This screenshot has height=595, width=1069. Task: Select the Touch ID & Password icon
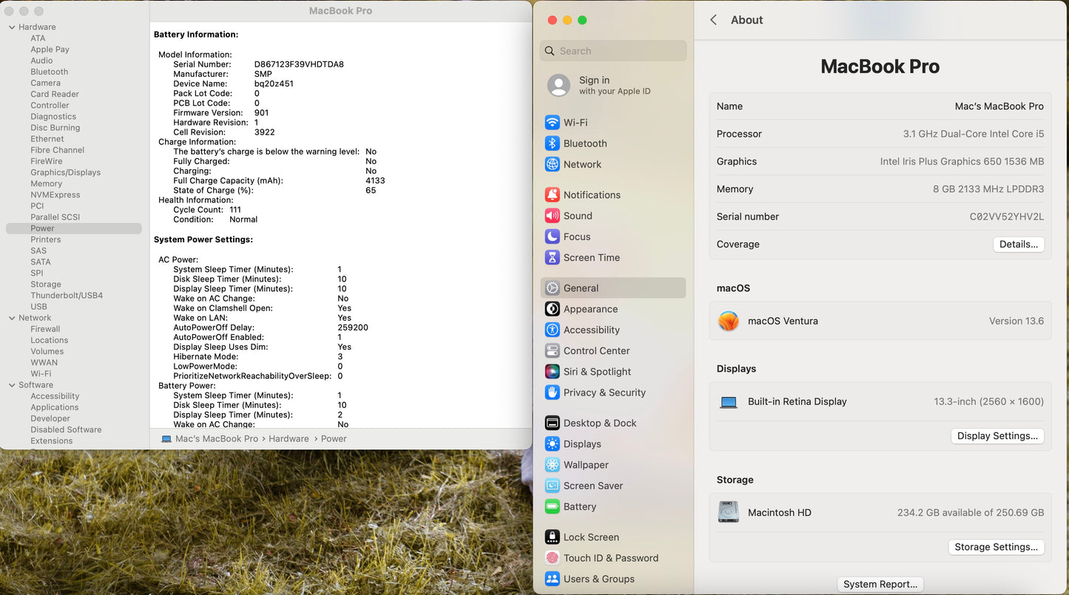(x=552, y=558)
